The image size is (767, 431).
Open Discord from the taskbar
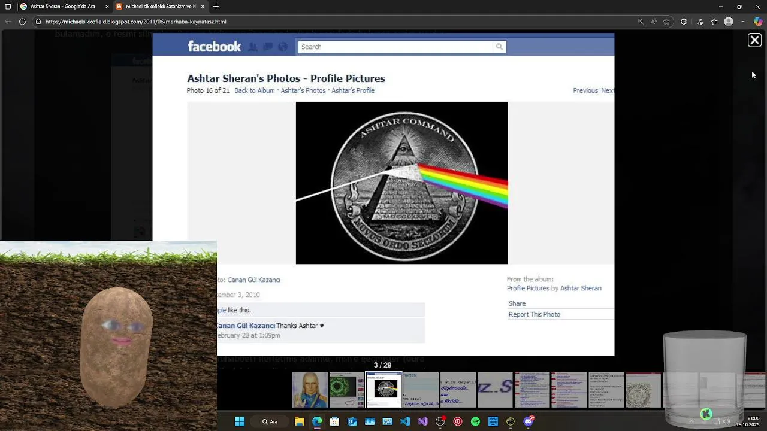[x=529, y=421]
